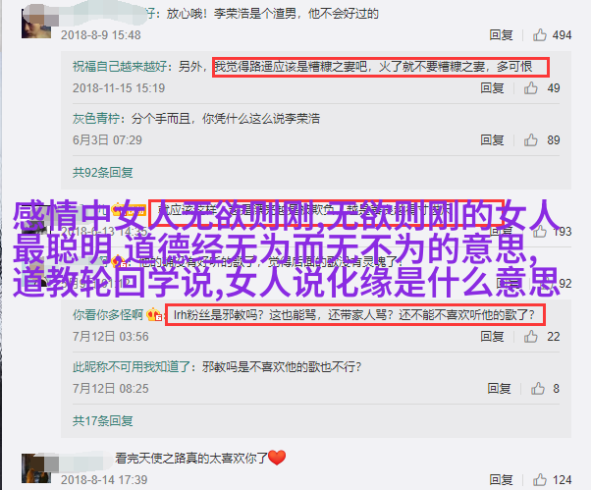The image size is (591, 490).
Task: Open 灰色青柠 user profile link
Action: coord(96,119)
